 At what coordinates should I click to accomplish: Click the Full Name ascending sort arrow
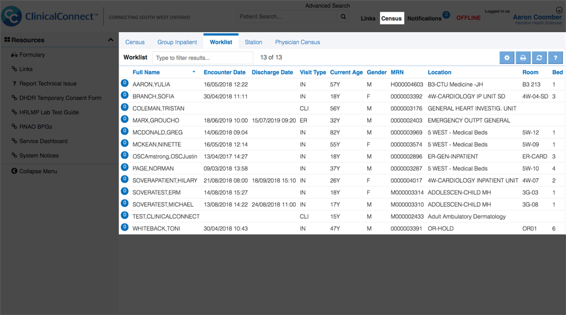coord(194,72)
